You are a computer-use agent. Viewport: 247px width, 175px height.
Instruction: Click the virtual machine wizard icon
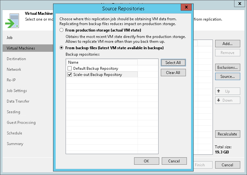point(12,21)
